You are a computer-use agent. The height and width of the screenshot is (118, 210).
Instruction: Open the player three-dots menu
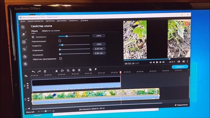(187, 61)
